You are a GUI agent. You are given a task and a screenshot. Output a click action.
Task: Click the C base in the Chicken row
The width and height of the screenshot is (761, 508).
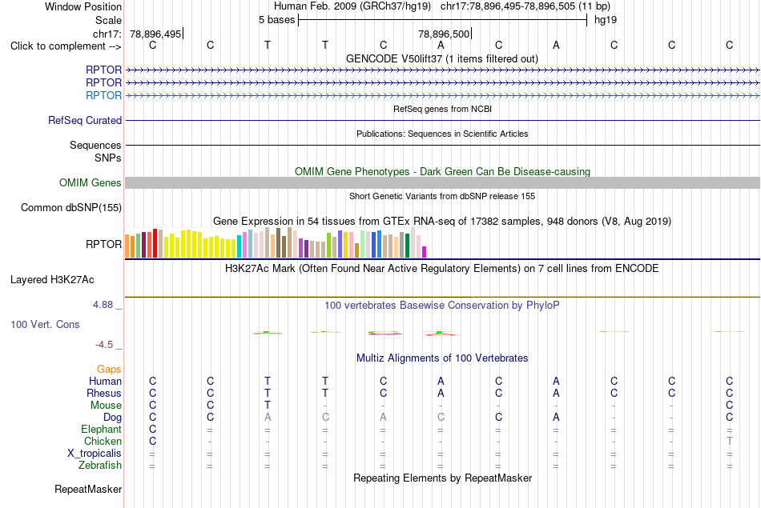[152, 441]
